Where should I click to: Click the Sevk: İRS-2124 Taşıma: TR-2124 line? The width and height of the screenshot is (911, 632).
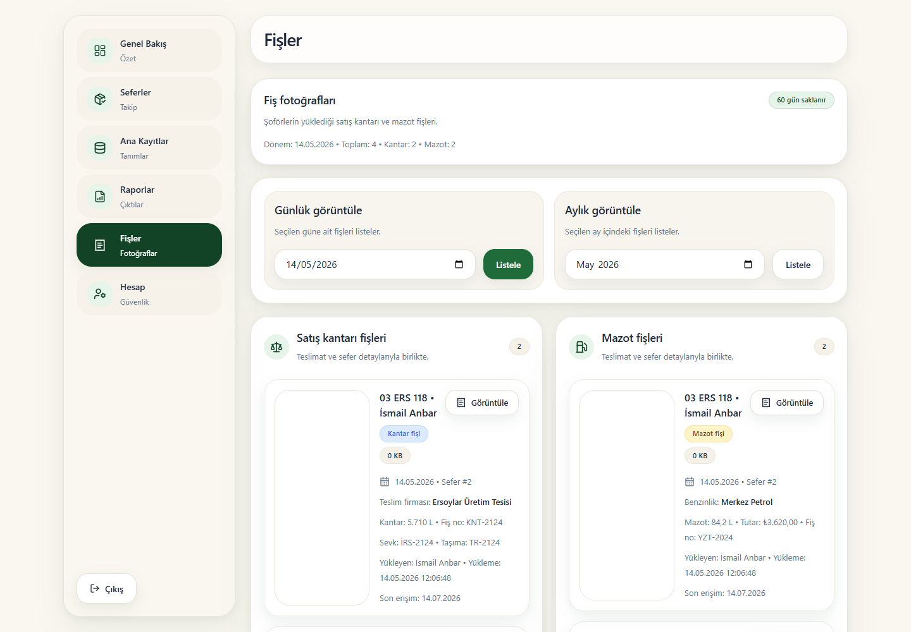(440, 542)
